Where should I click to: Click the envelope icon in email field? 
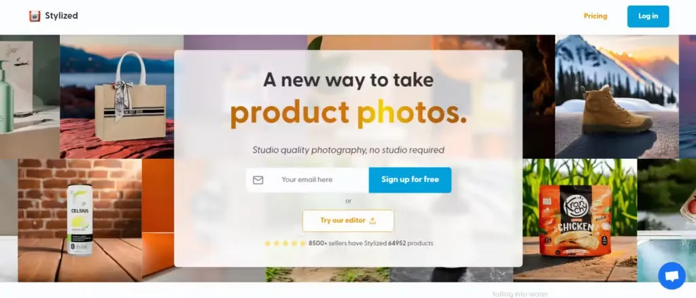pyautogui.click(x=258, y=180)
